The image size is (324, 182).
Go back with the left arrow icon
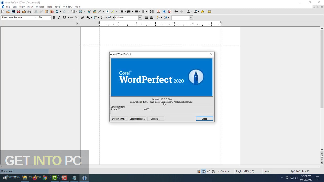pos(176,11)
